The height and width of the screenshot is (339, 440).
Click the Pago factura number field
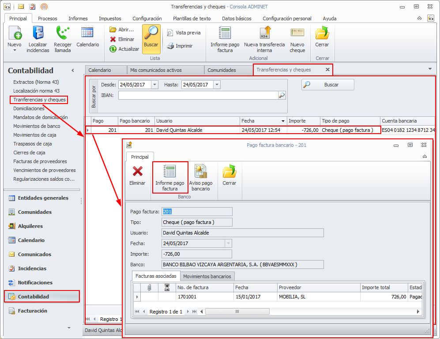pos(197,212)
